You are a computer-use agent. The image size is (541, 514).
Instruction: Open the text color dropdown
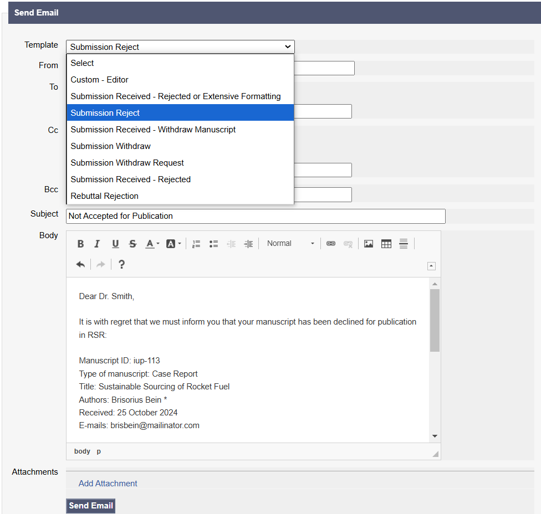pos(152,244)
